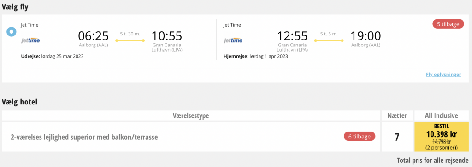
Task: Click the BESTIL 10.398 kr button
Action: (442, 137)
